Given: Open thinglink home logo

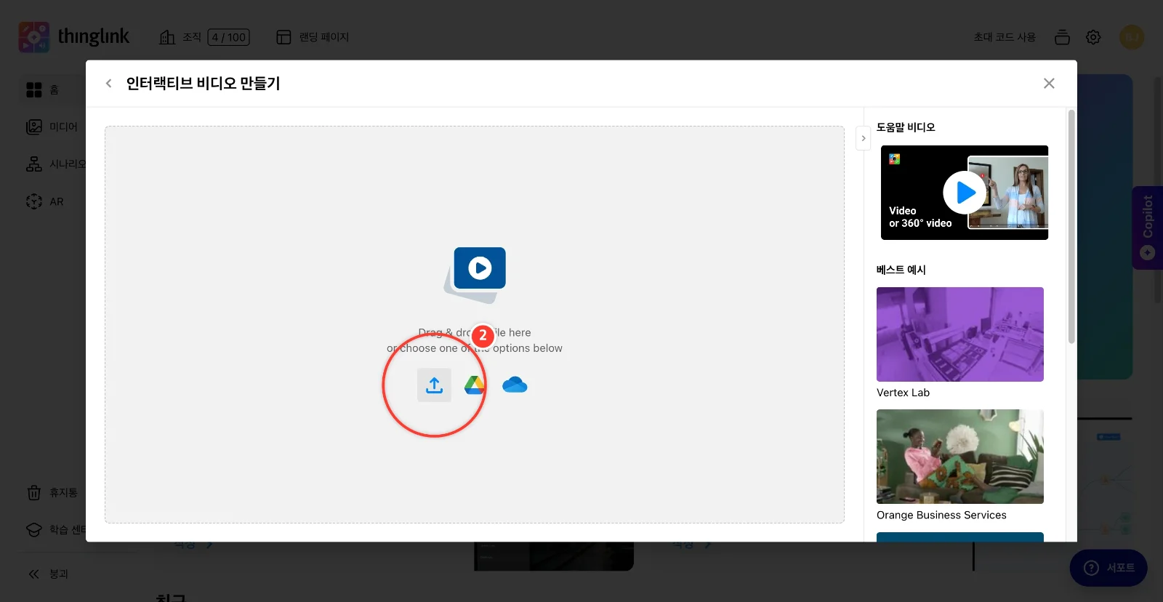Looking at the screenshot, I should [x=74, y=36].
